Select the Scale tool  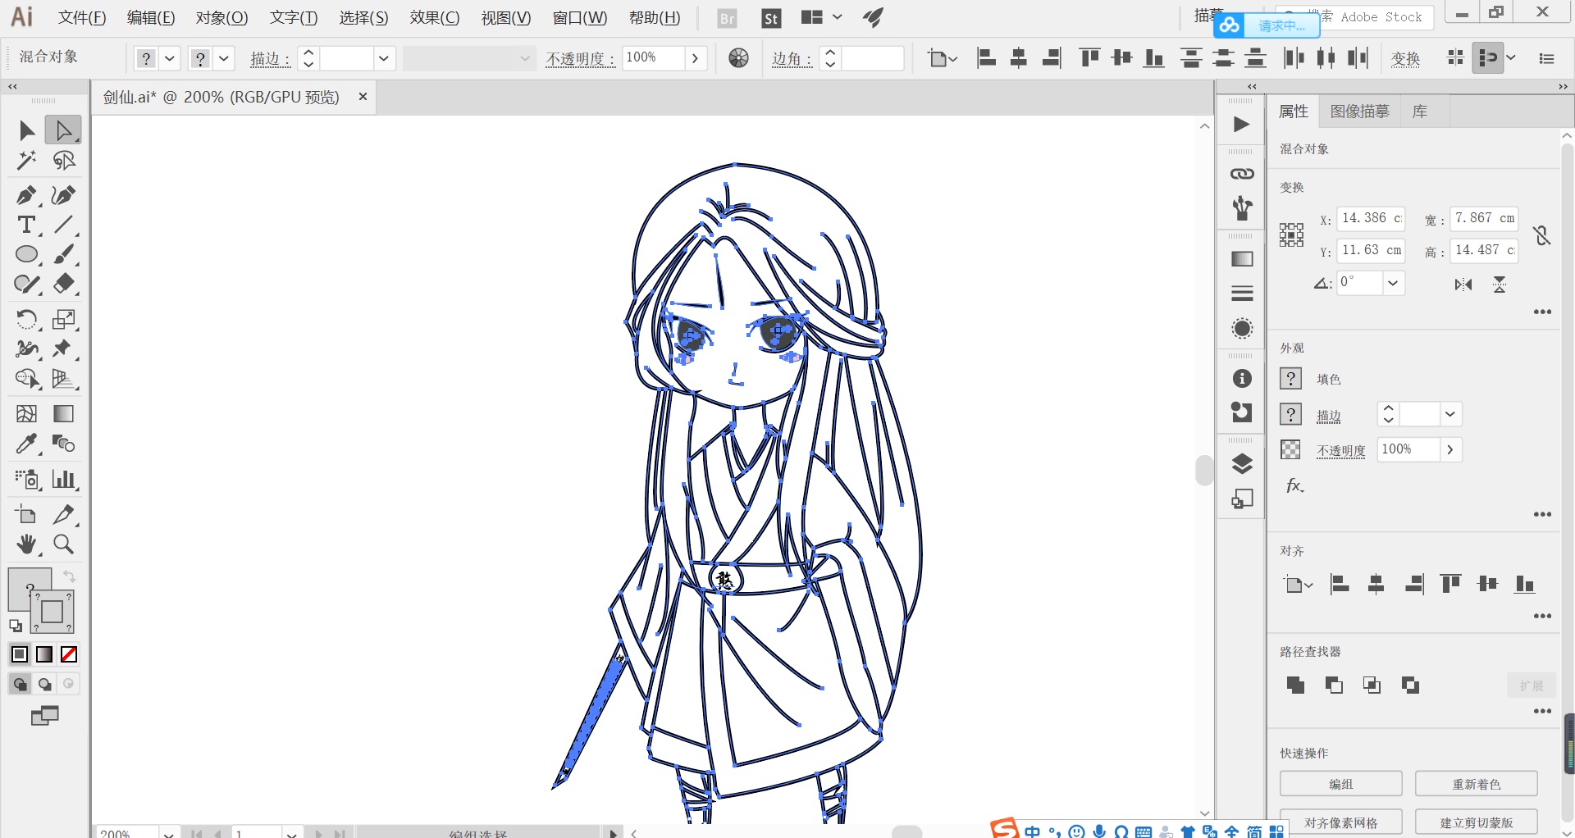[x=63, y=319]
